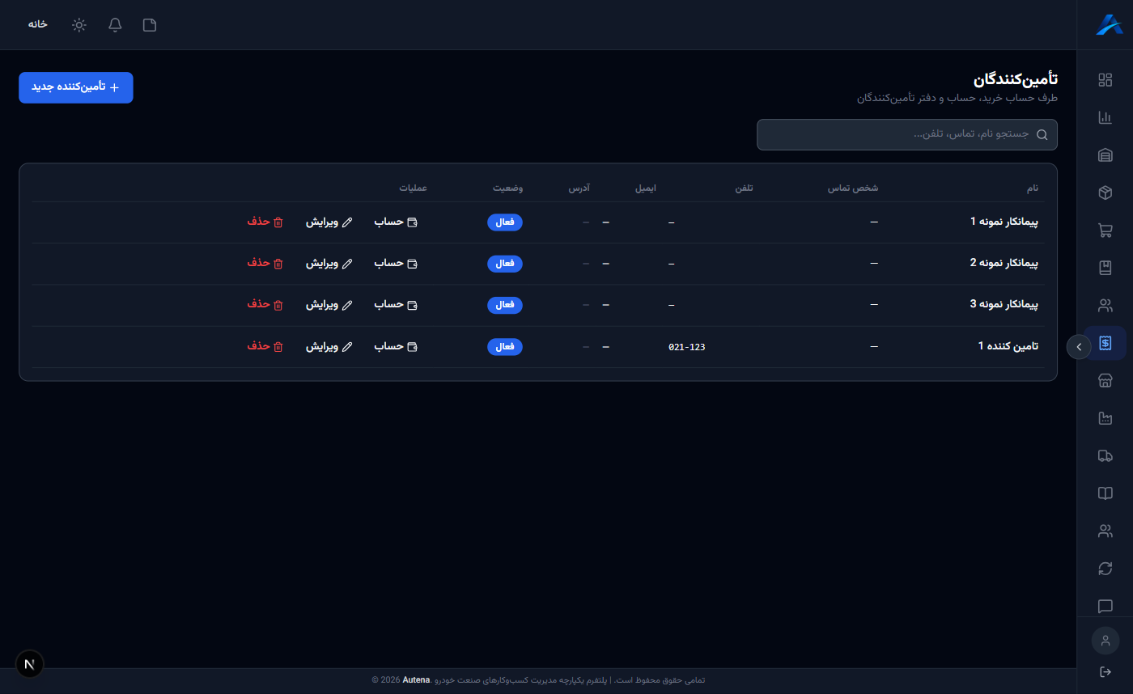Open the dashboard grid icon in sidebar

(1105, 80)
